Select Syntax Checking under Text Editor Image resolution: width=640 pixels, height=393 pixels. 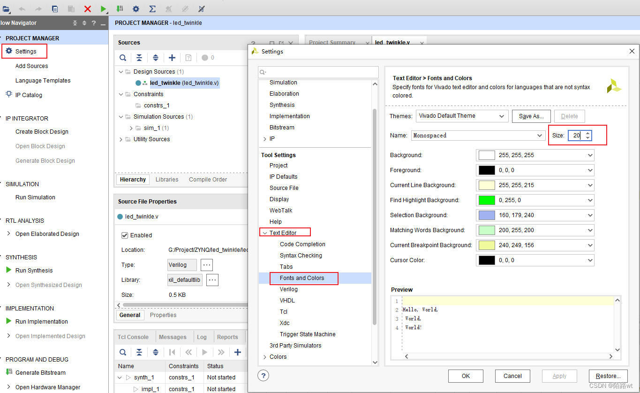(x=301, y=256)
